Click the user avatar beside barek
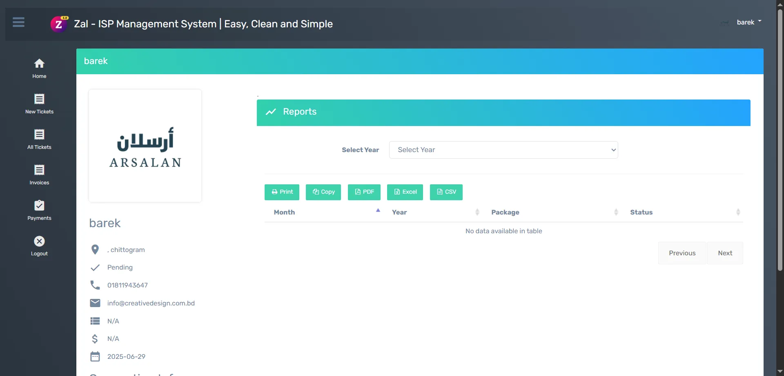784x376 pixels. pyautogui.click(x=725, y=22)
